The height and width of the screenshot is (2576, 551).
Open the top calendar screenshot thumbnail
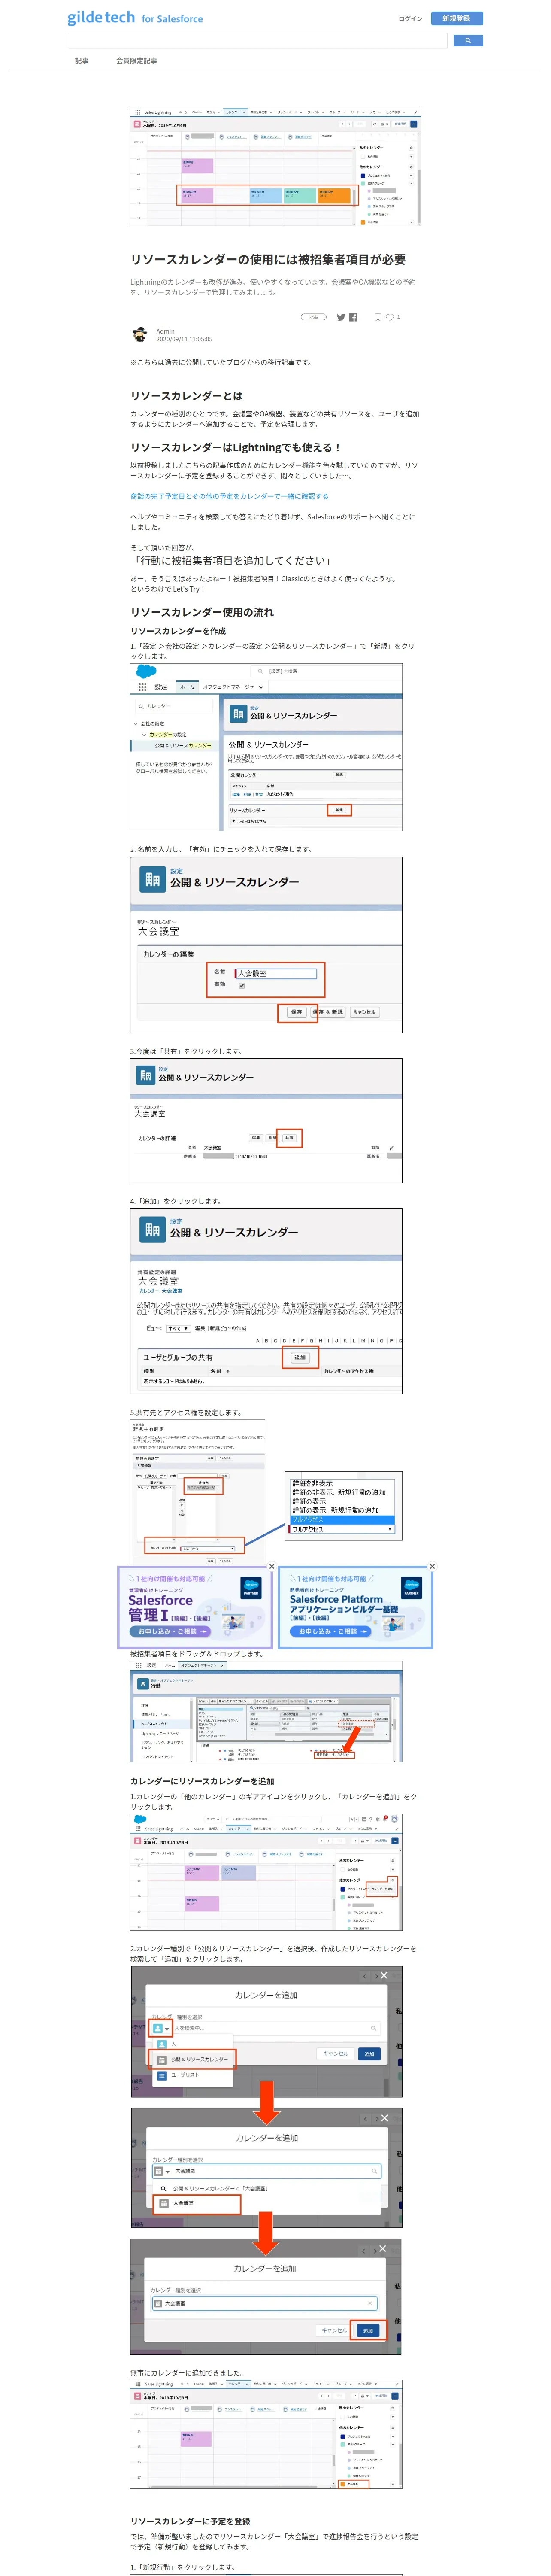pos(275,167)
